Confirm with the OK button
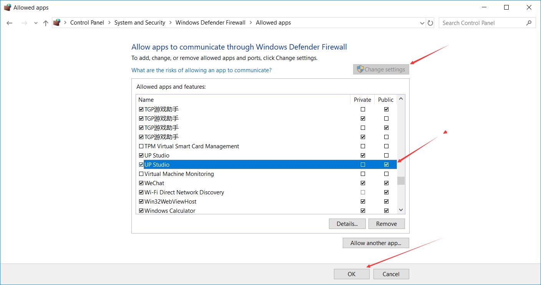541x285 pixels. (x=352, y=274)
